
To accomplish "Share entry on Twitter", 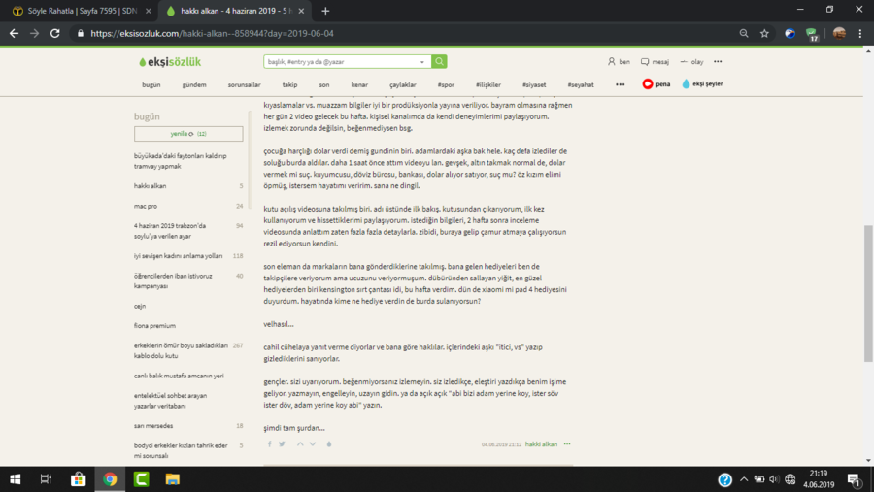I will click(282, 444).
